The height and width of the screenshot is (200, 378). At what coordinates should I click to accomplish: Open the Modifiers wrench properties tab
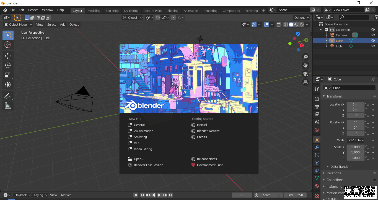point(317,147)
